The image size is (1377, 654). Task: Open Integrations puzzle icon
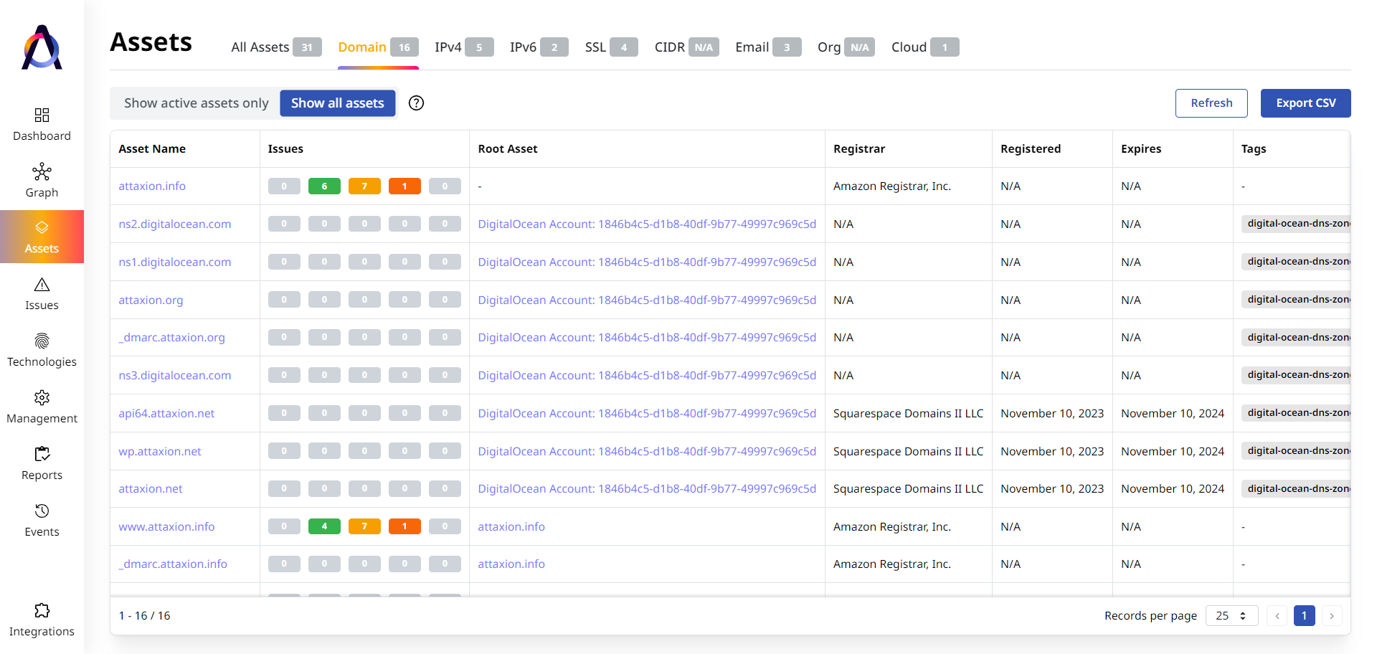tap(42, 611)
